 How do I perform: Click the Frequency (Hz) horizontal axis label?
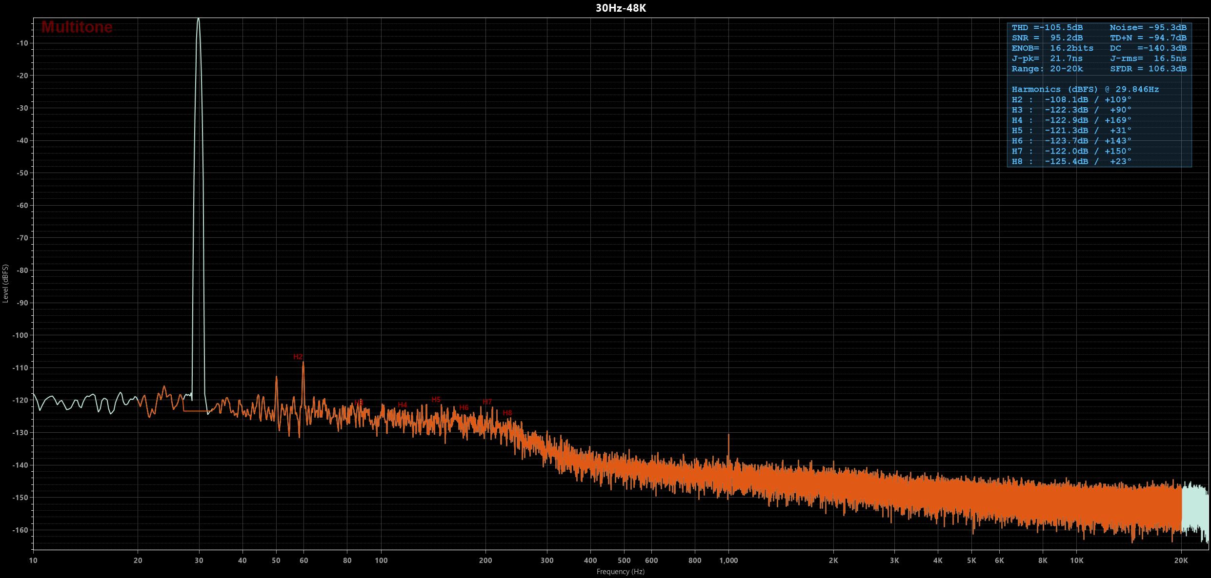pyautogui.click(x=620, y=572)
